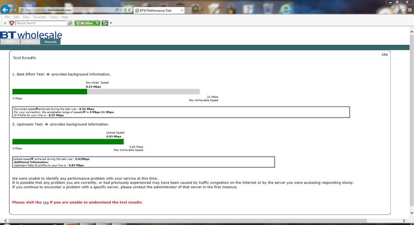
Task: Click the search magnifier in address bar
Action: click(117, 10)
